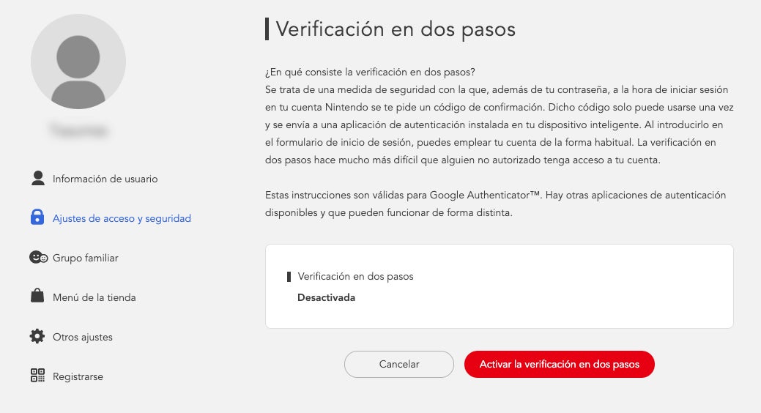Click the Google Authenticator instructions paragraph
This screenshot has width=761, height=413.
[495, 204]
